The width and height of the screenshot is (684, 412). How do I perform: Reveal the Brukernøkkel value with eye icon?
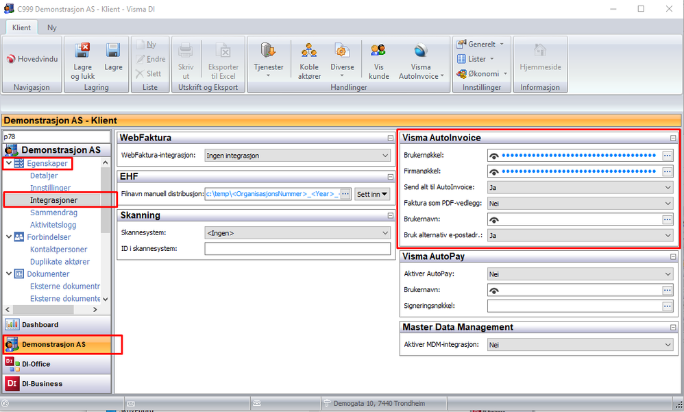[493, 156]
